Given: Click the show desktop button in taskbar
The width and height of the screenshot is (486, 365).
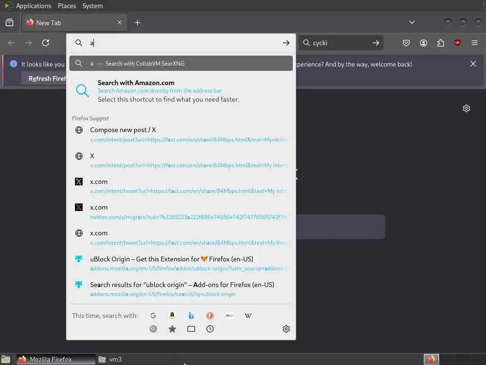Looking at the screenshot, I should click(6, 359).
